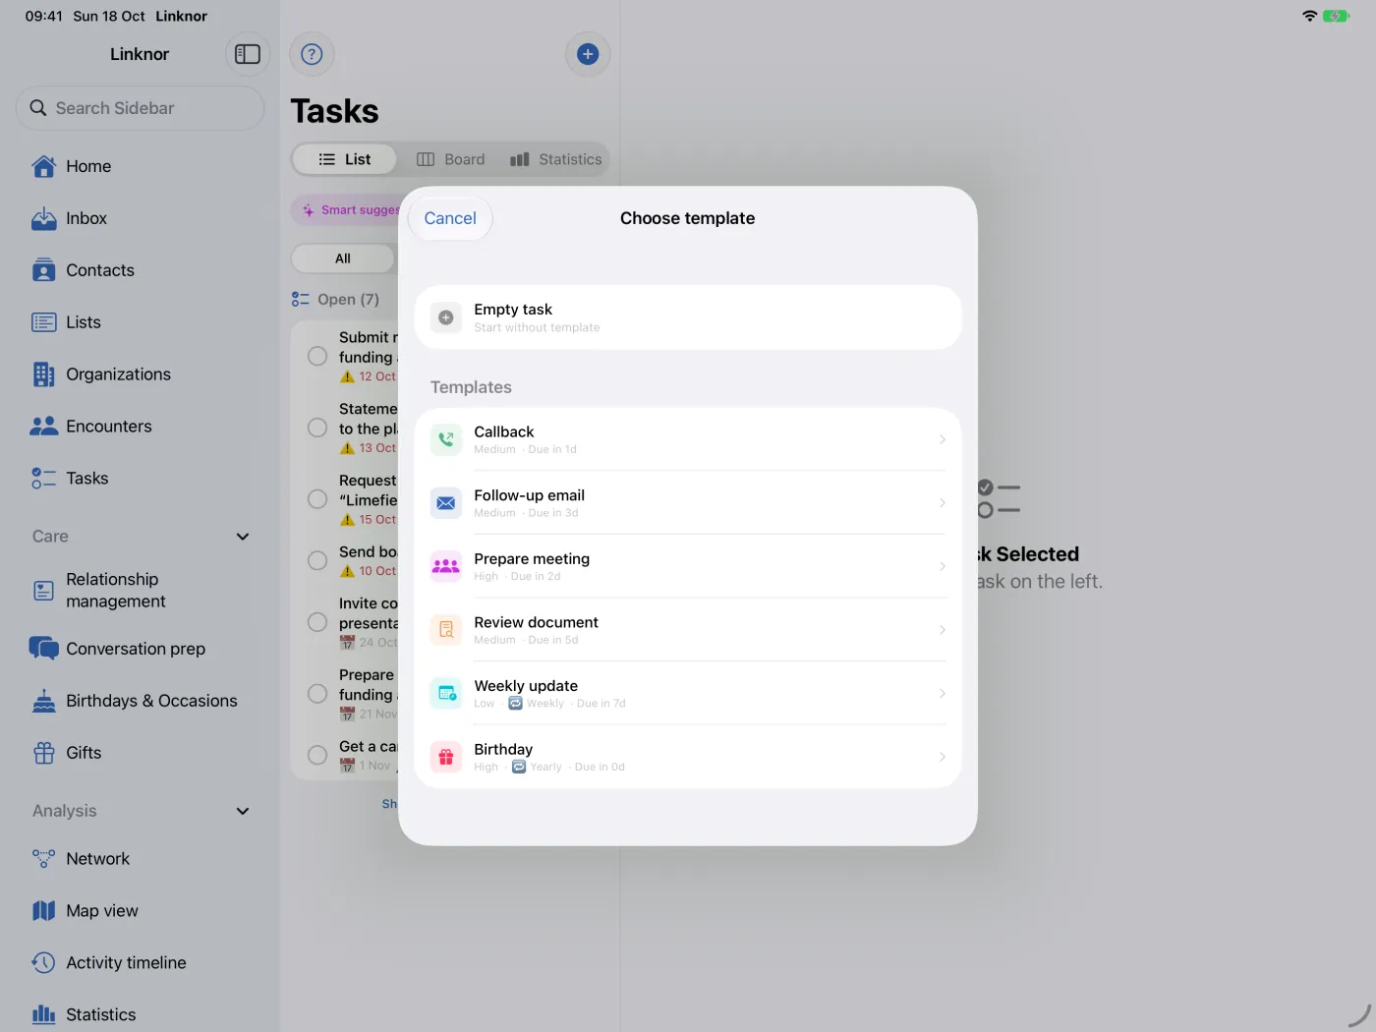The image size is (1376, 1032).
Task: Open the Smart suggestions button
Action: [346, 209]
